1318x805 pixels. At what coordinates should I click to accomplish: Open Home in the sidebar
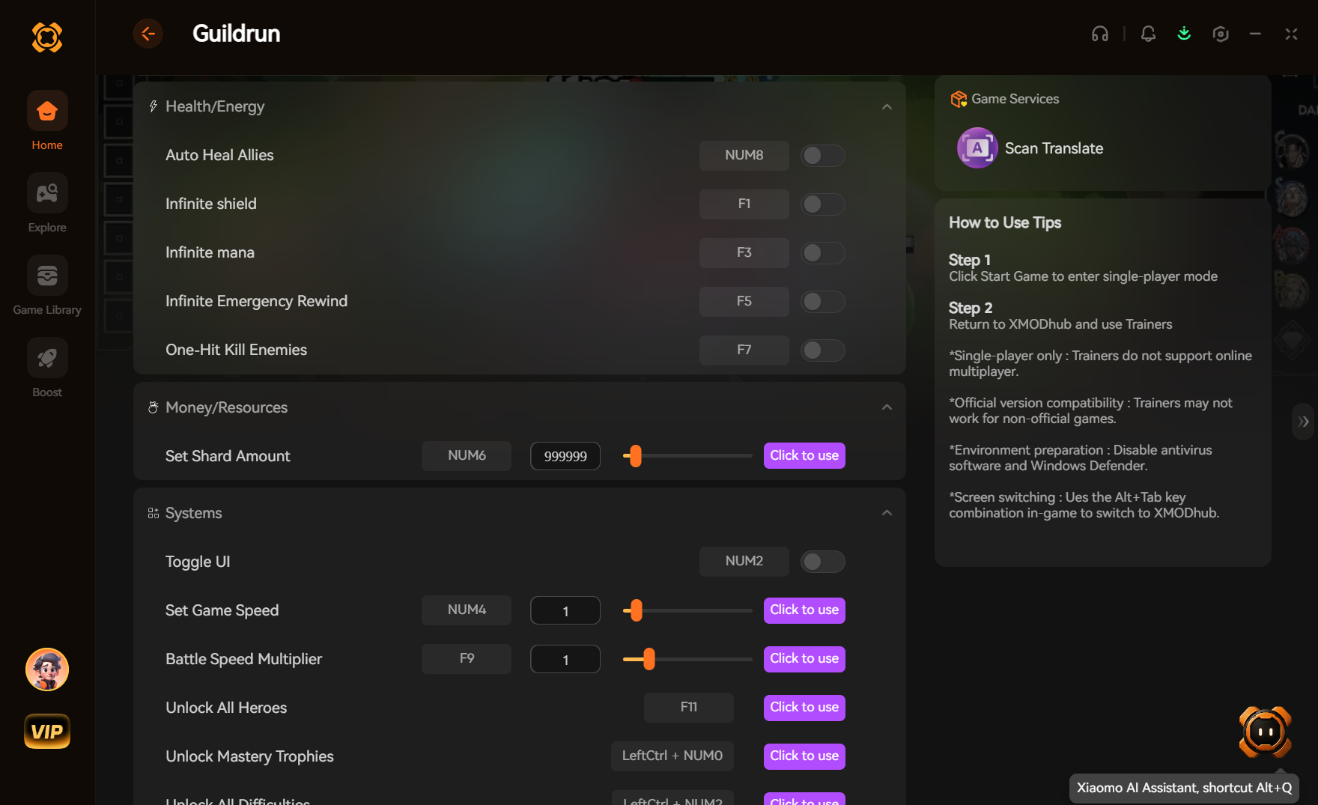click(47, 121)
